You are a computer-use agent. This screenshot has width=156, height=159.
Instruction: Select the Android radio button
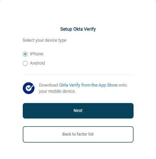(x=25, y=63)
